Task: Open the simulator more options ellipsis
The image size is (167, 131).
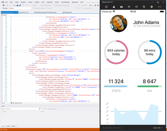Action: tap(159, 7)
